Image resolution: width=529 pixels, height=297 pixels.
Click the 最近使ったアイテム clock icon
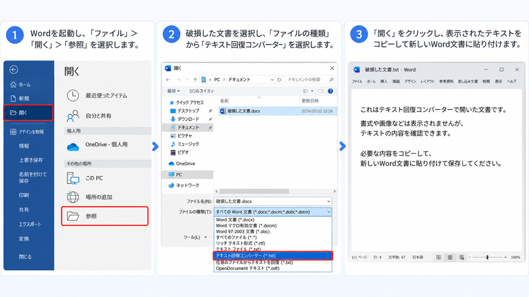73,95
